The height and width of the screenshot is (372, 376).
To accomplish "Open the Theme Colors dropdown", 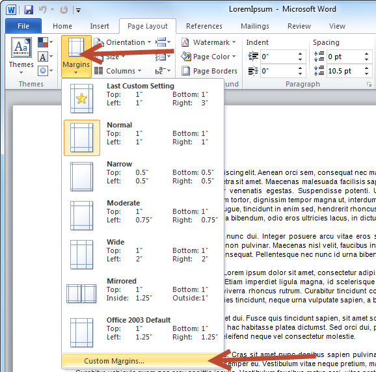I will click(x=45, y=42).
